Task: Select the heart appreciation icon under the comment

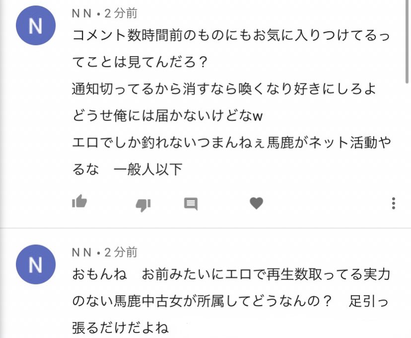Action: (x=256, y=203)
